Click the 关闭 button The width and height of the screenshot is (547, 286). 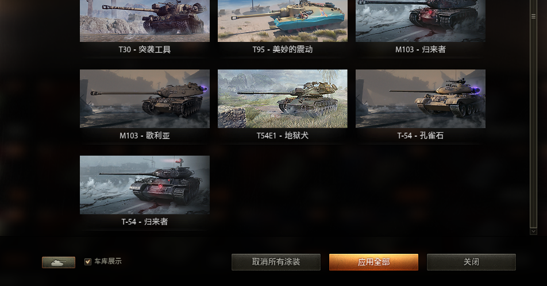click(471, 262)
